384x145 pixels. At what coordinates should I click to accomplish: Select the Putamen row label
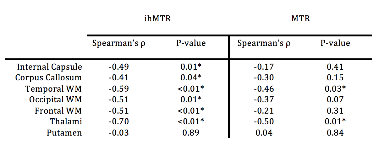[64, 133]
